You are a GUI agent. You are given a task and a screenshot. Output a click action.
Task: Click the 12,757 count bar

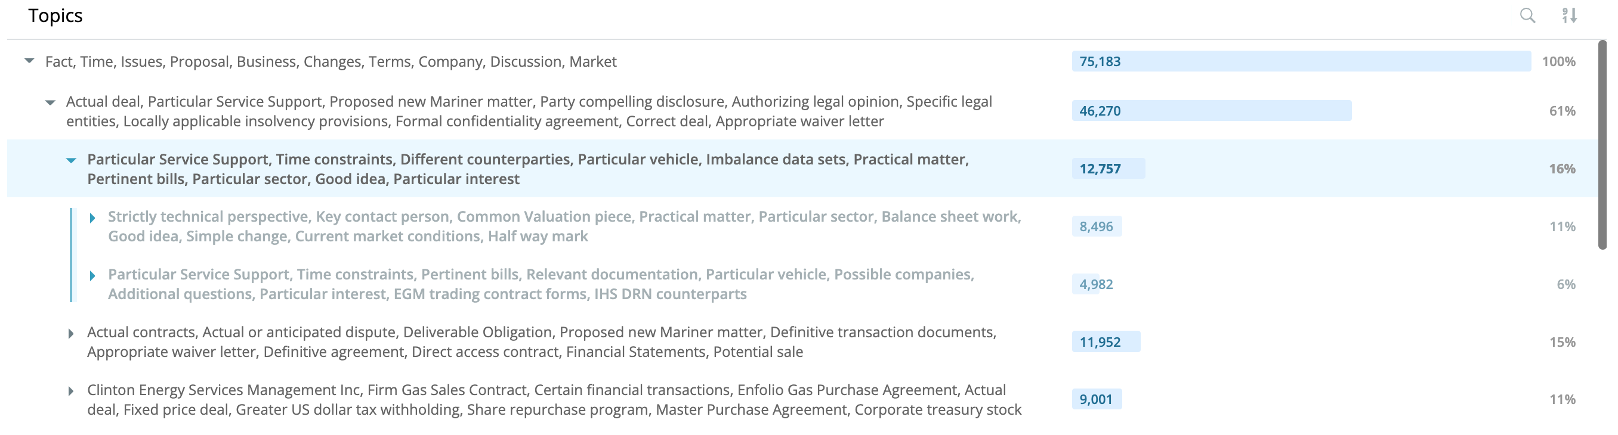(1108, 169)
